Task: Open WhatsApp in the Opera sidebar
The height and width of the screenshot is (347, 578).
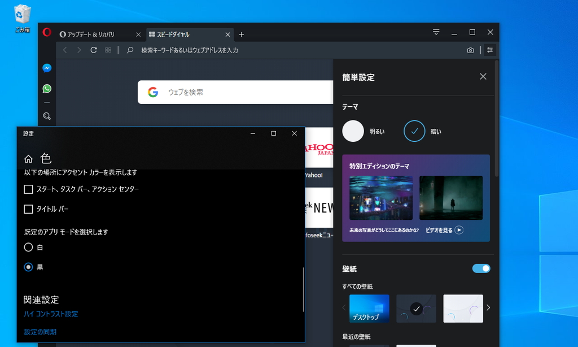Action: tap(47, 88)
